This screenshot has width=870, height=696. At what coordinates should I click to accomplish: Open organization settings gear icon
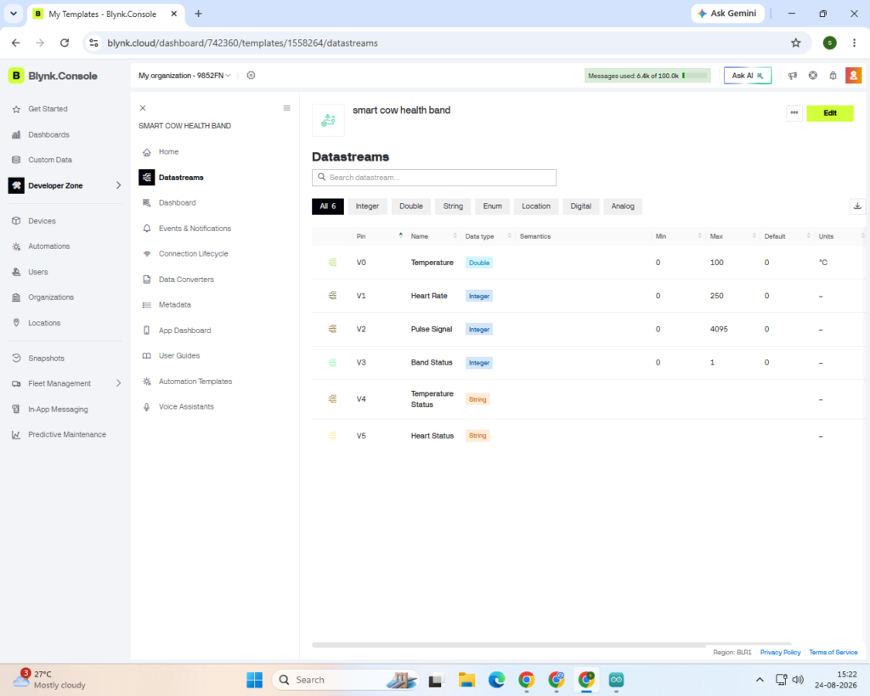[251, 76]
